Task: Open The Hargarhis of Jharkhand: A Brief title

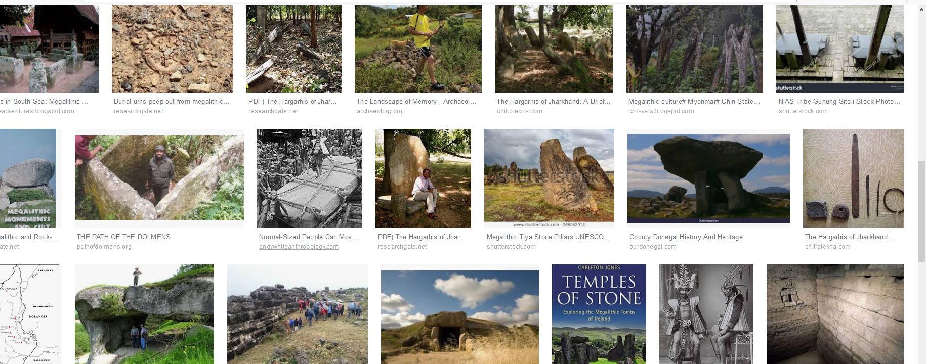Action: (554, 101)
